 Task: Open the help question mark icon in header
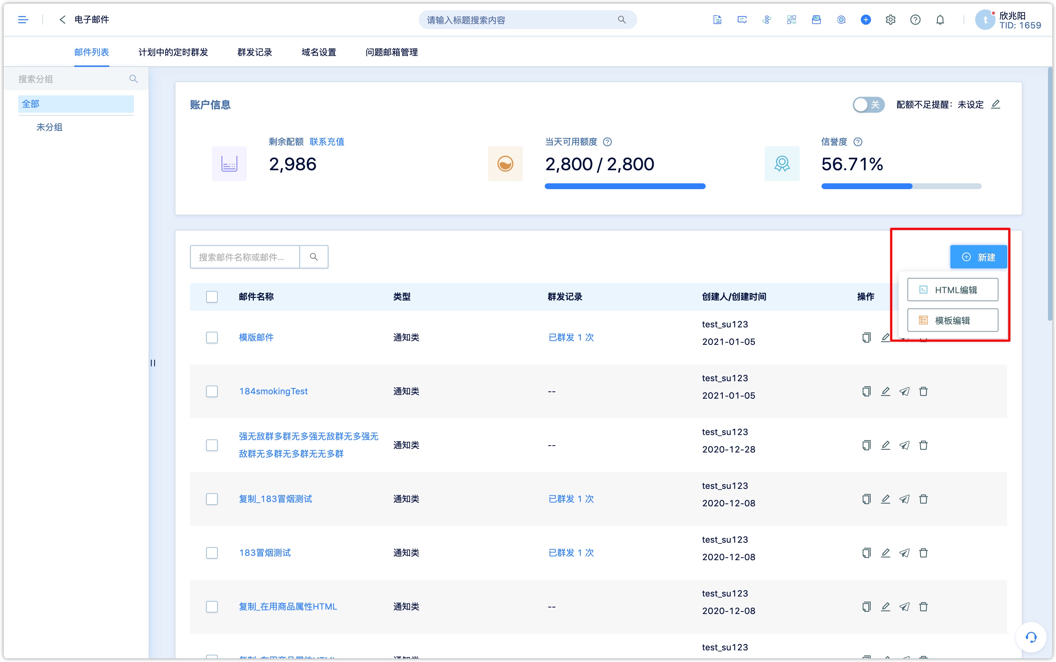pos(915,20)
